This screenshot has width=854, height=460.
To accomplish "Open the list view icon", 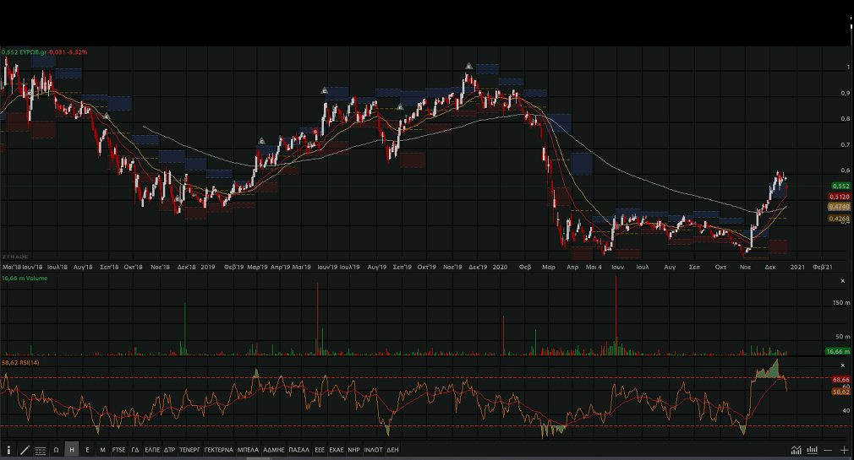I will [x=40, y=451].
